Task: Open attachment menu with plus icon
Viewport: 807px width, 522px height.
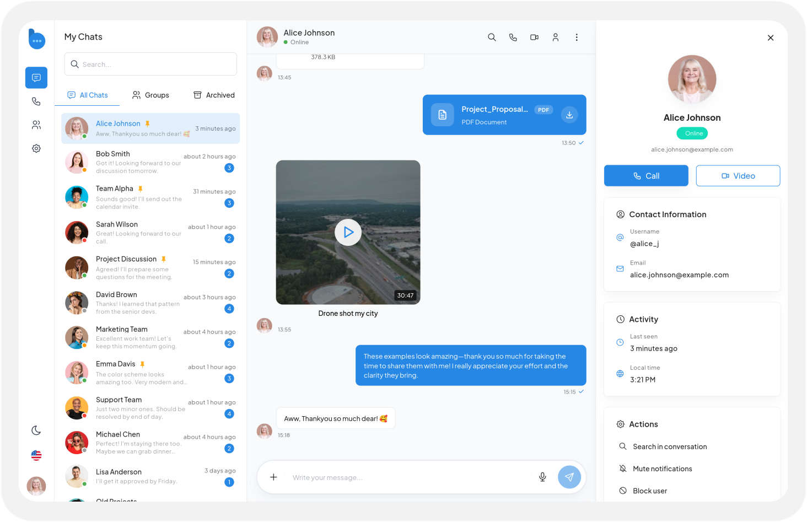Action: (x=273, y=477)
